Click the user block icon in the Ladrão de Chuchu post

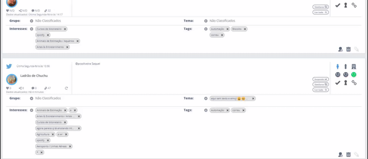tap(340, 155)
